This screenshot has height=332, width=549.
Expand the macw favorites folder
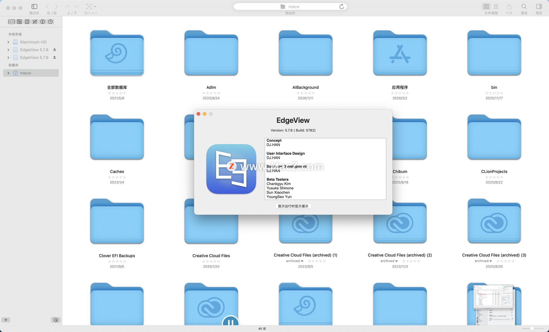pos(8,73)
